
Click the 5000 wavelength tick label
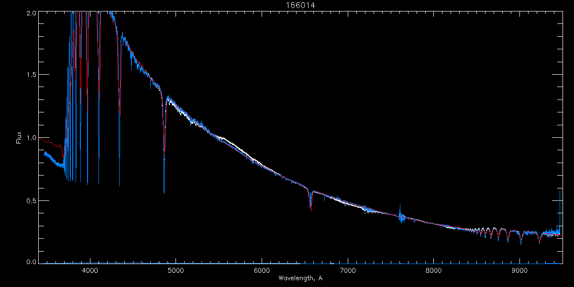pos(176,271)
